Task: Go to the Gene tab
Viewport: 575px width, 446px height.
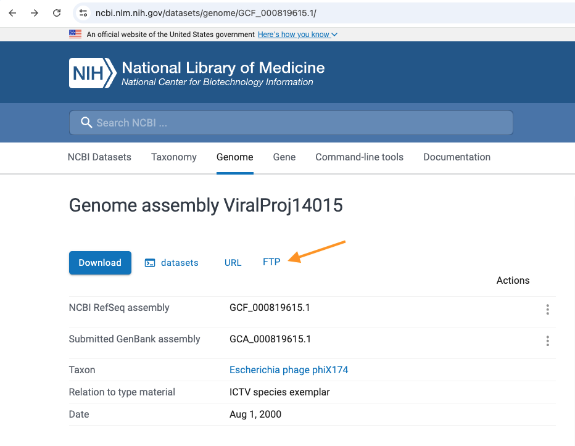Action: coord(284,157)
